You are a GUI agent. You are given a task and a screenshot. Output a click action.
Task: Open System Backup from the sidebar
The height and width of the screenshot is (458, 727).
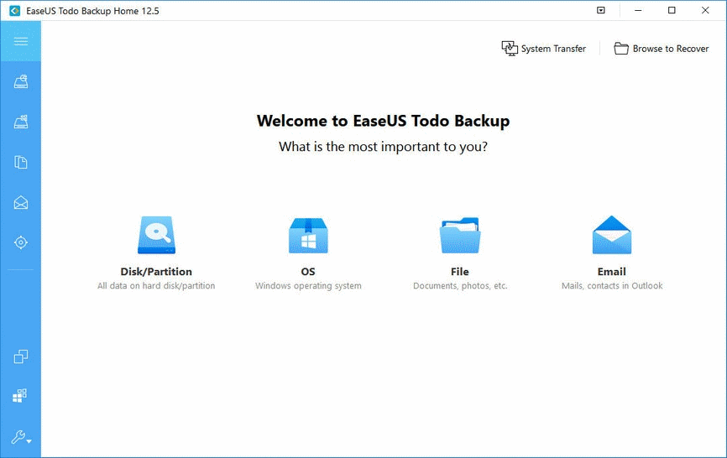point(21,122)
